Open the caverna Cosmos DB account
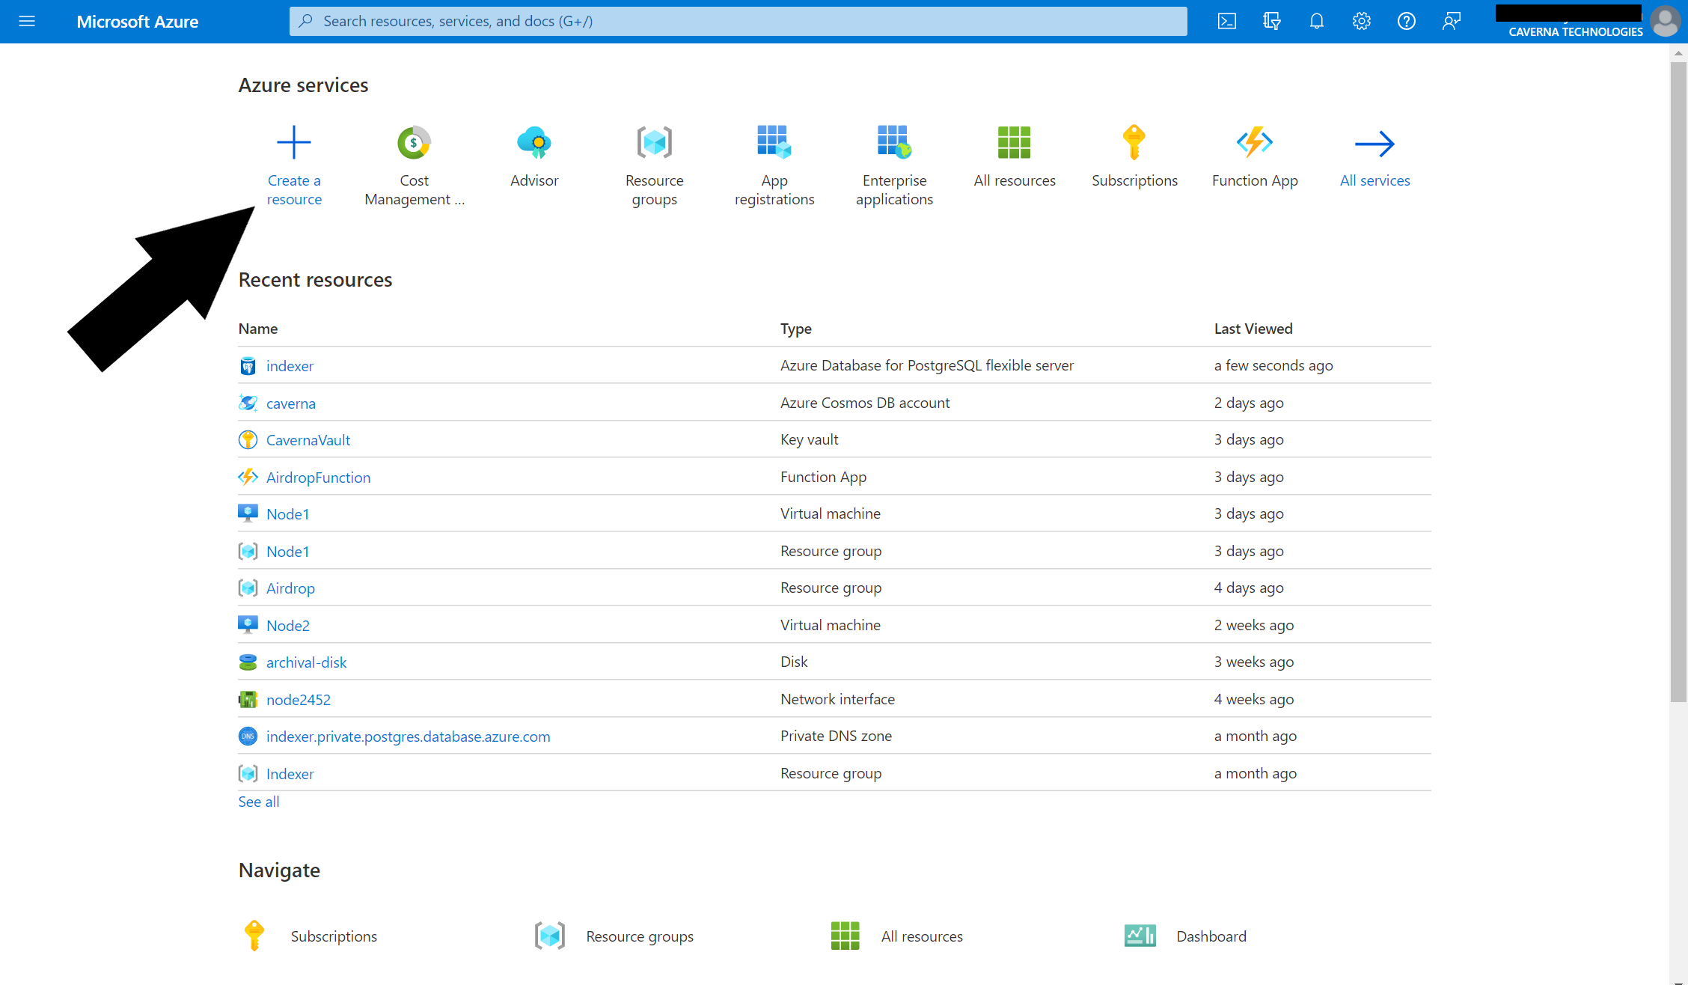This screenshot has height=985, width=1688. [x=290, y=402]
